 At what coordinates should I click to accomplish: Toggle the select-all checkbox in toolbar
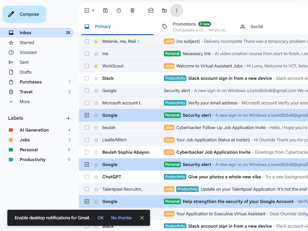[87, 10]
